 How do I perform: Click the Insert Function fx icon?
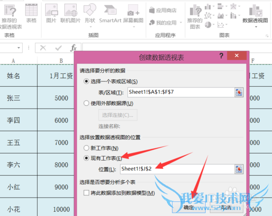(73, 48)
